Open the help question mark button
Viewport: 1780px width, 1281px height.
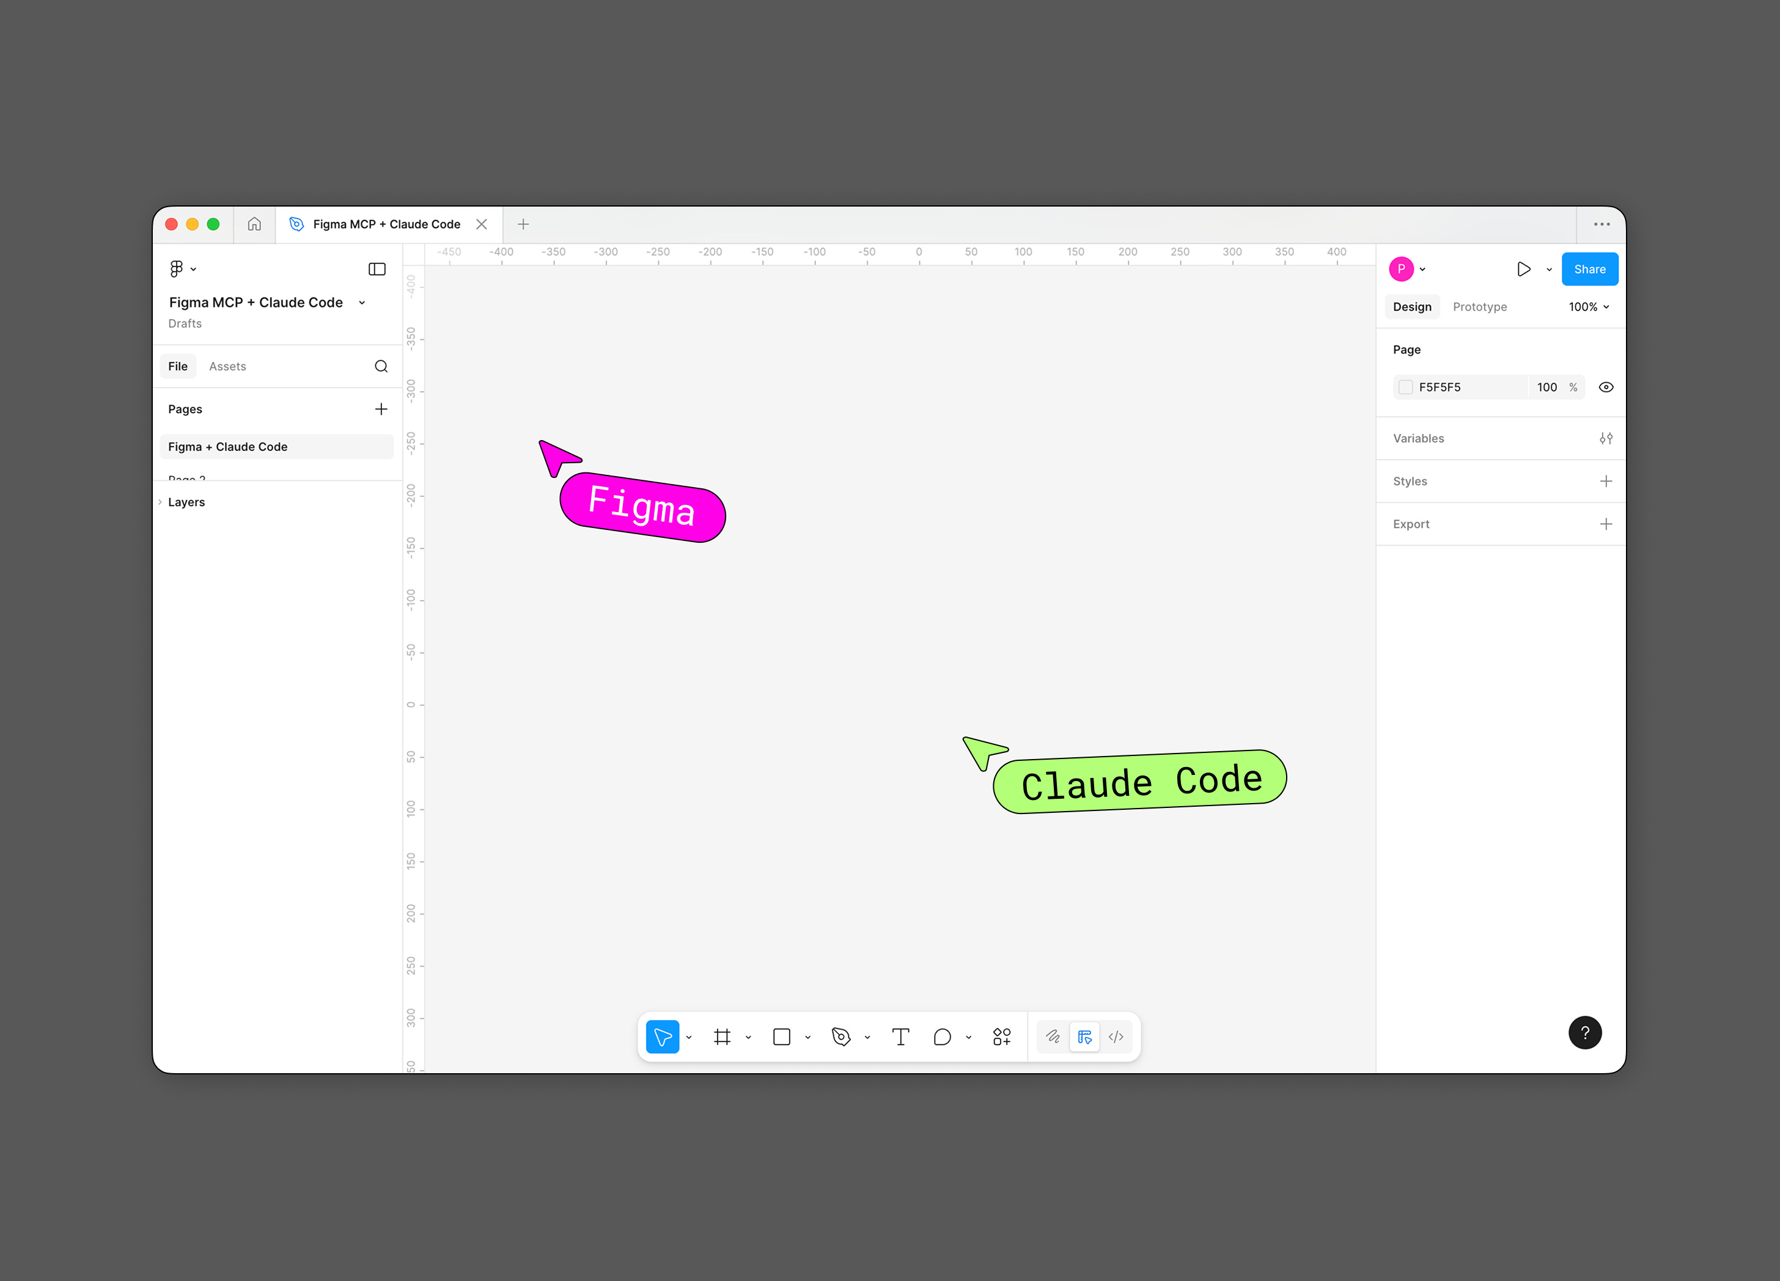pos(1584,1033)
